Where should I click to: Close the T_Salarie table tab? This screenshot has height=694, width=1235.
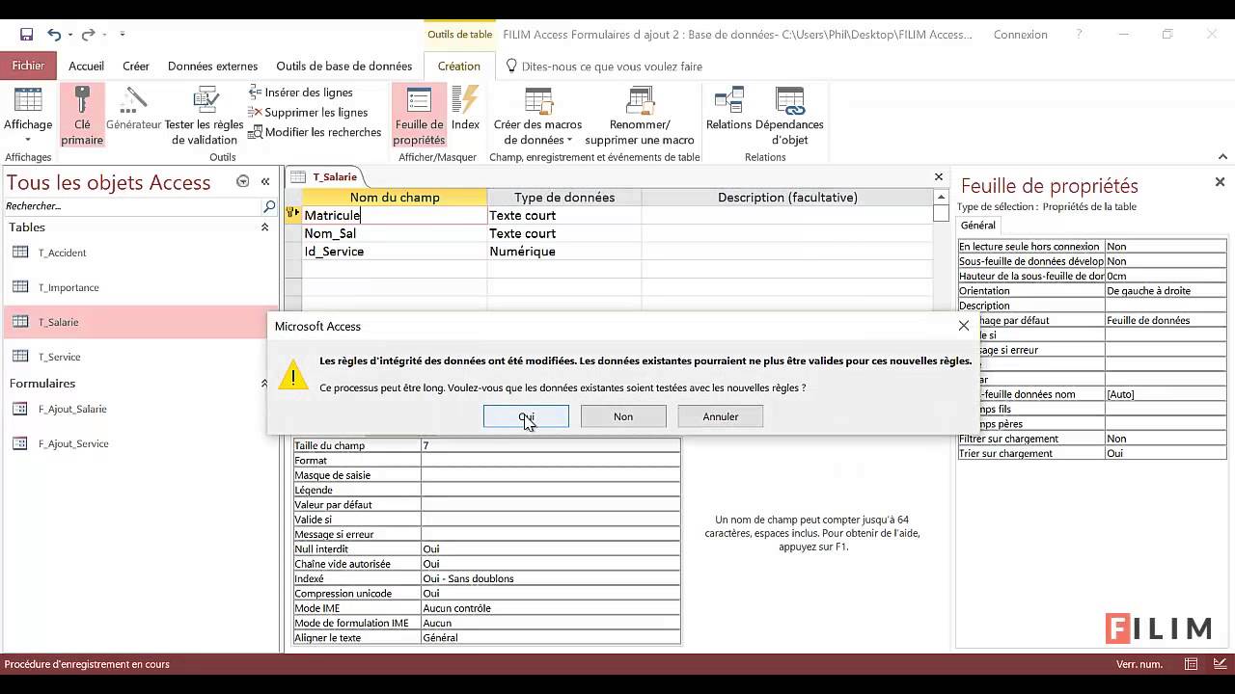point(938,177)
